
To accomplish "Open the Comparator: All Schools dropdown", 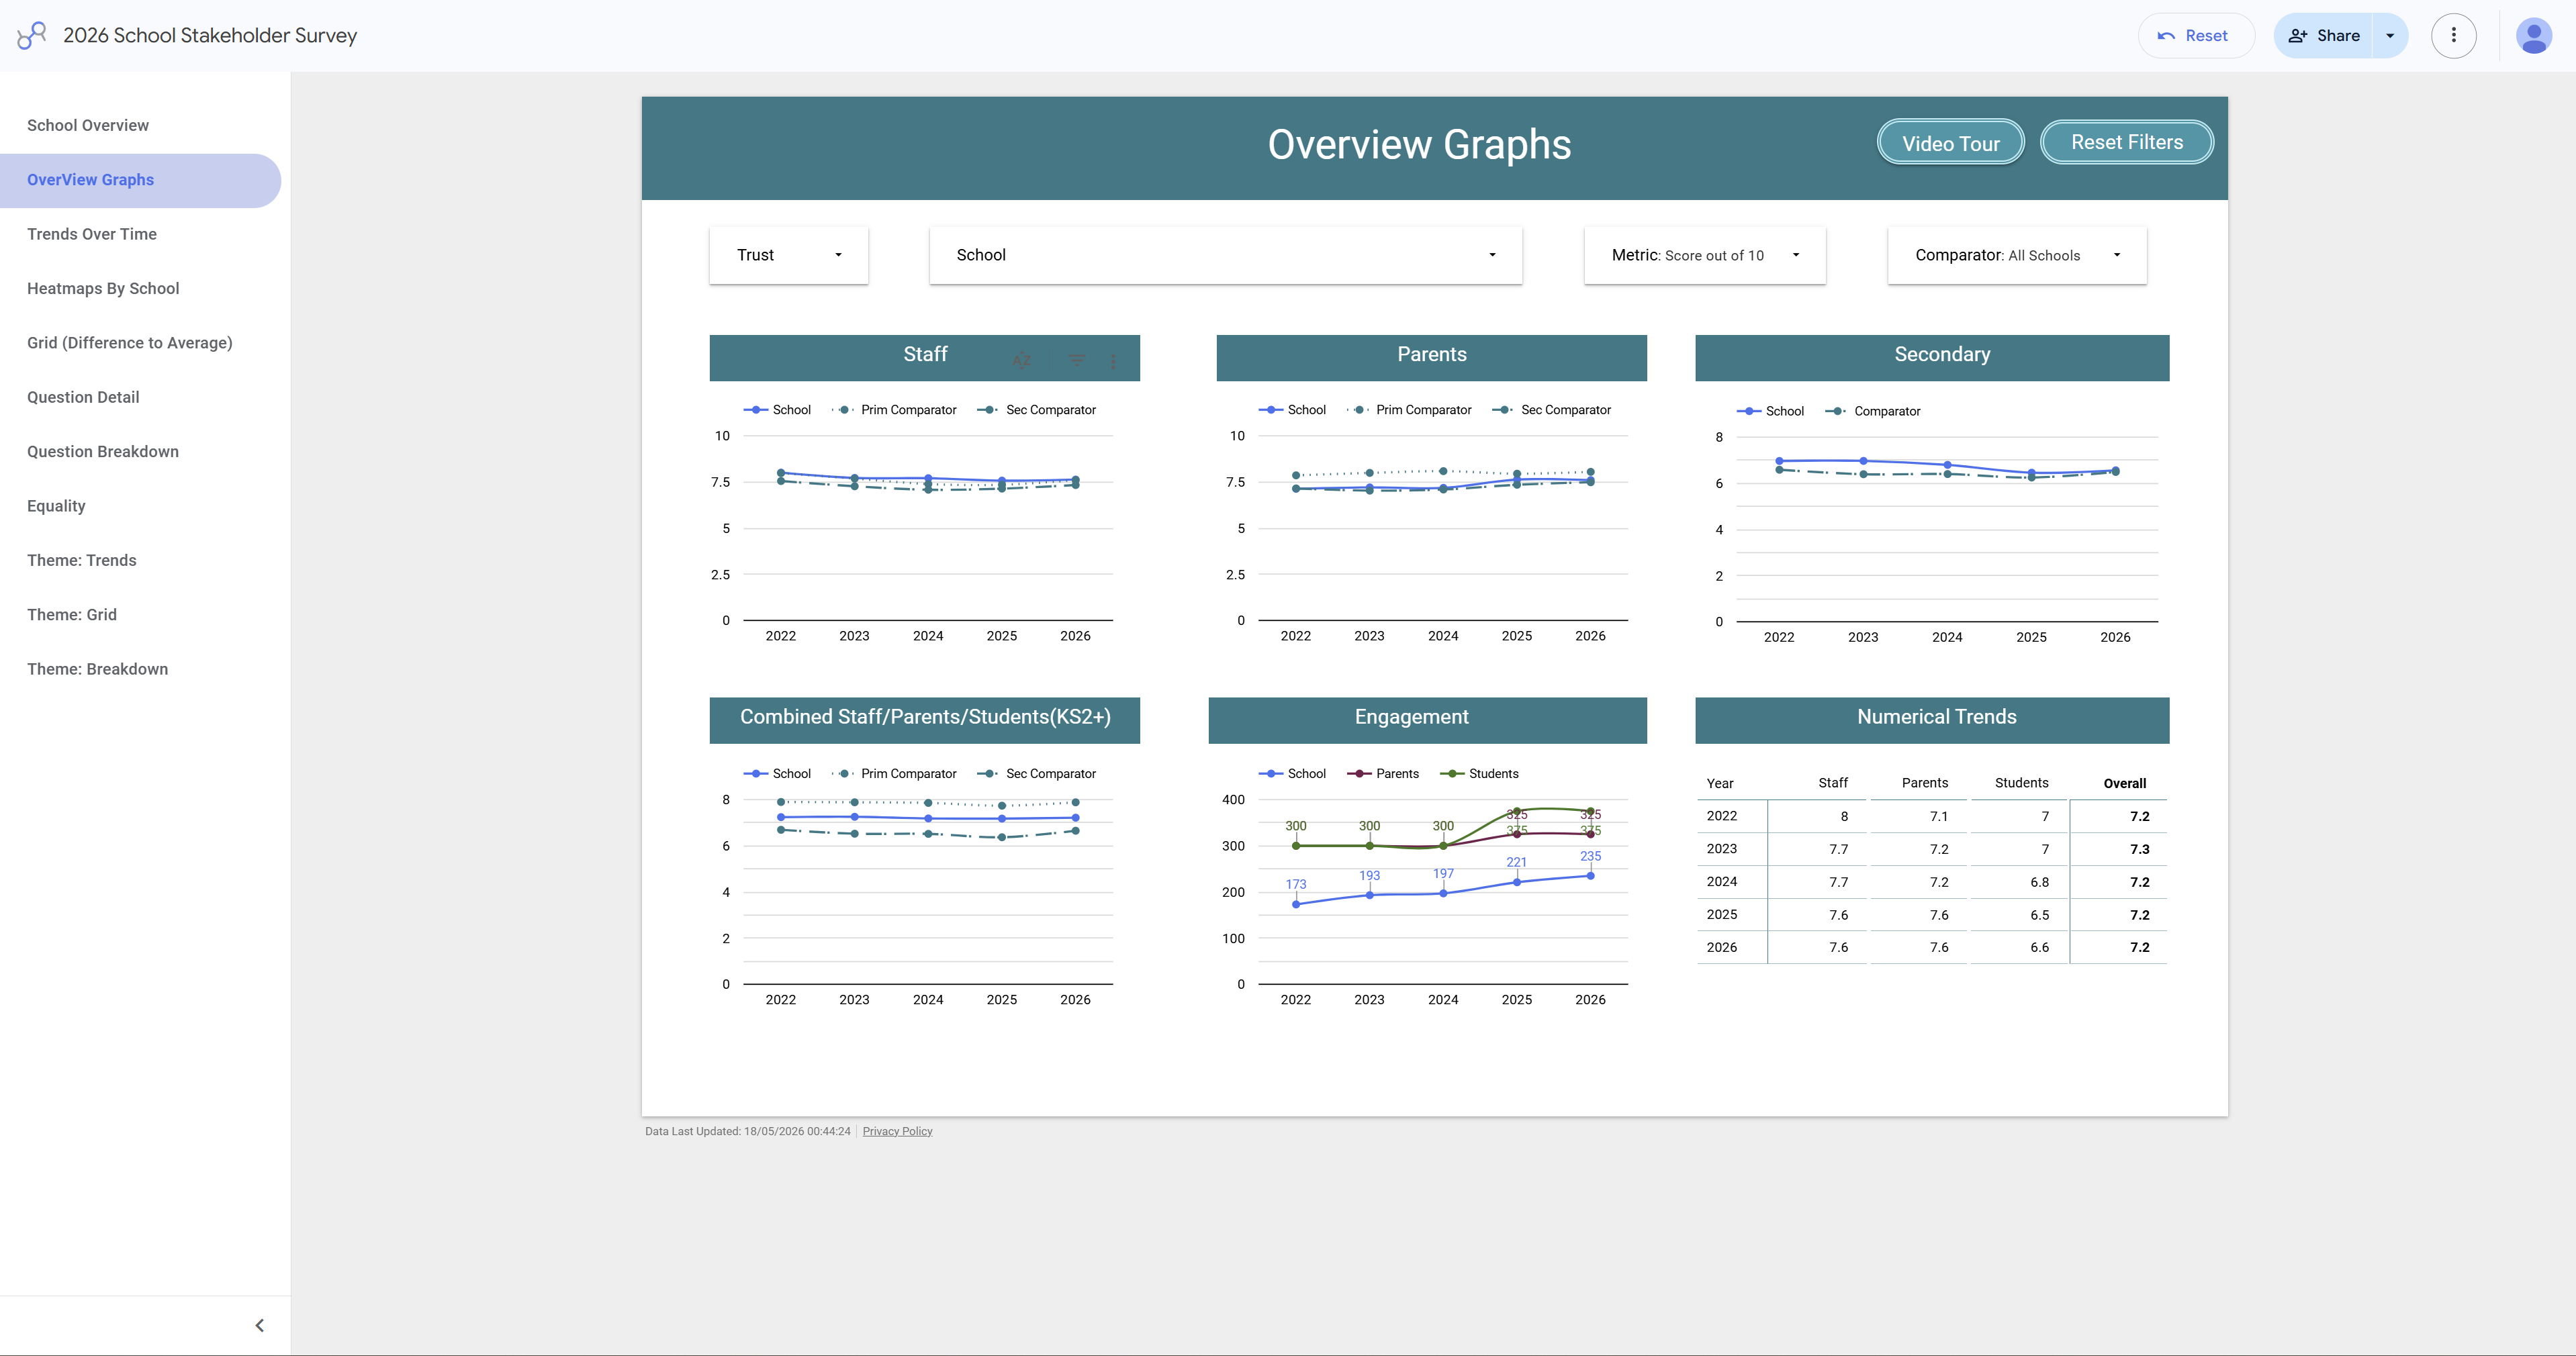I will point(2016,255).
